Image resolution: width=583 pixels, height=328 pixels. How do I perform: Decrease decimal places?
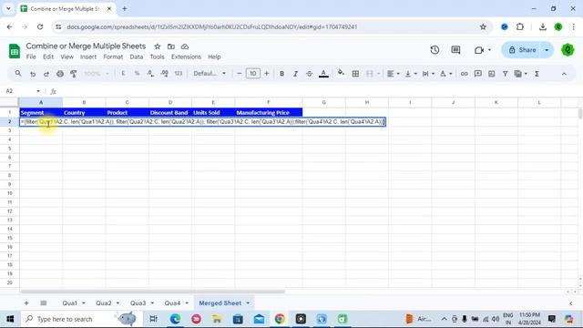tap(150, 74)
